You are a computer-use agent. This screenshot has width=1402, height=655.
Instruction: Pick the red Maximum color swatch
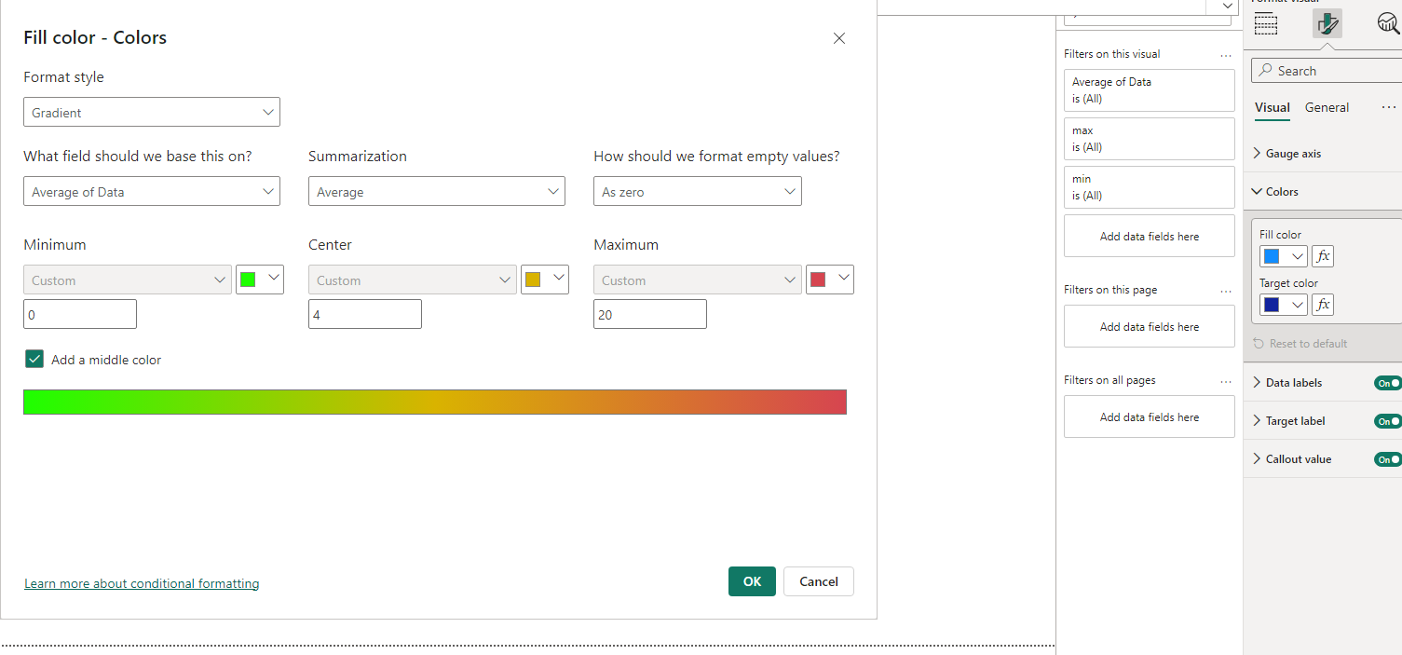(x=830, y=280)
